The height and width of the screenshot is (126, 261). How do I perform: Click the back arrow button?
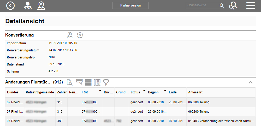[x=10, y=6]
